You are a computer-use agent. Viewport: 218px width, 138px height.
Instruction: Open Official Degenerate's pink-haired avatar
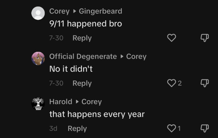click(38, 59)
